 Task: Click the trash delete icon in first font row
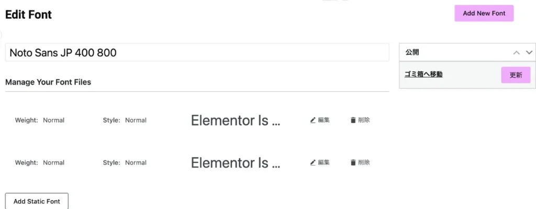[x=353, y=120]
